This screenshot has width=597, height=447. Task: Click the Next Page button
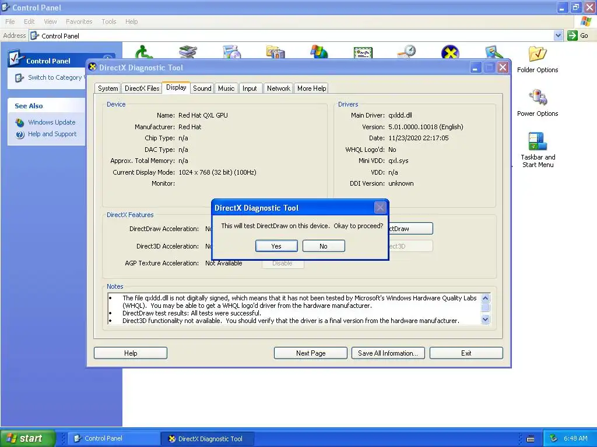[x=311, y=353]
